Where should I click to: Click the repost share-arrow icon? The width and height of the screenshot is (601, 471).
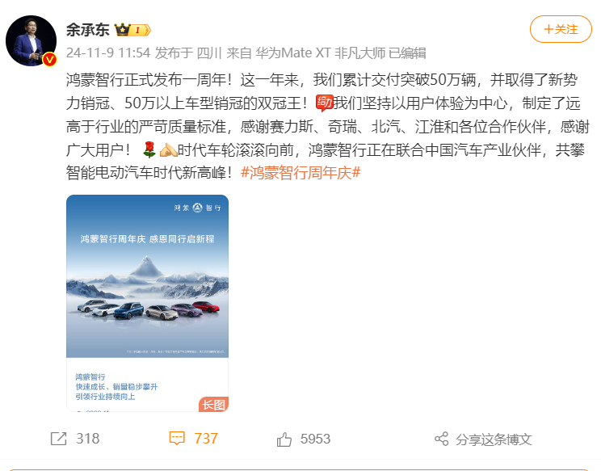tap(59, 439)
